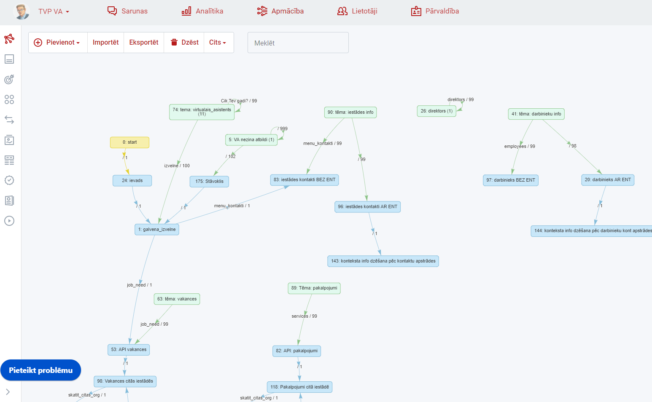This screenshot has height=402, width=652.
Task: Click the user avatar picture
Action: click(x=22, y=11)
